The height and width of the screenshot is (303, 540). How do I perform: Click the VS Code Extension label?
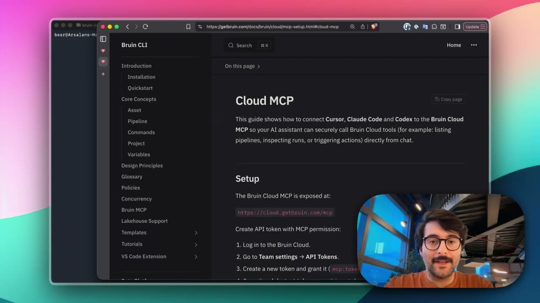[x=143, y=256]
